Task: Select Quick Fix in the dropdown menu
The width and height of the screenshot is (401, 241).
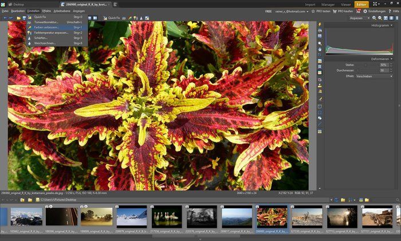Action: pyautogui.click(x=57, y=17)
